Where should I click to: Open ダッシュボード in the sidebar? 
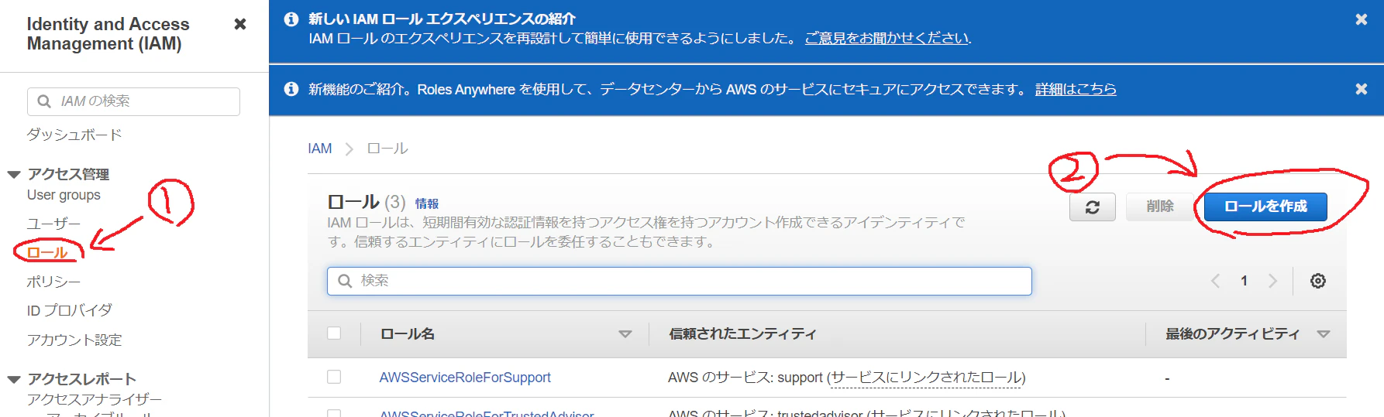[74, 135]
